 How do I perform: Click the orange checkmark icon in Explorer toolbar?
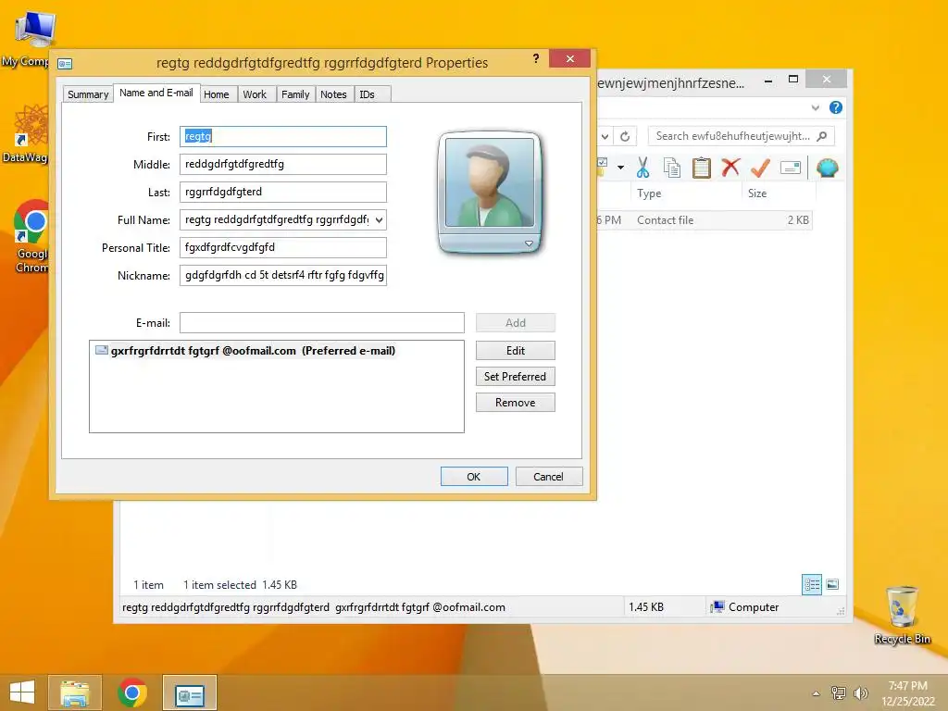point(760,168)
